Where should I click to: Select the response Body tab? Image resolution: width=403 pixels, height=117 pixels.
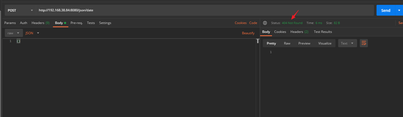coord(266,32)
